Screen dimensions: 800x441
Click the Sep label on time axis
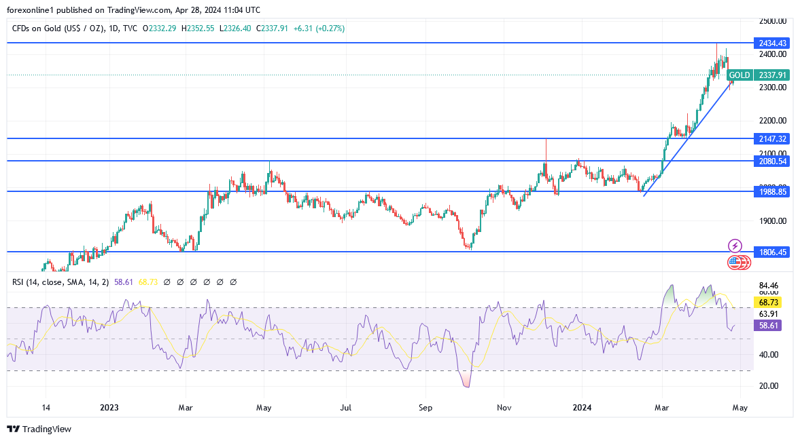425,407
